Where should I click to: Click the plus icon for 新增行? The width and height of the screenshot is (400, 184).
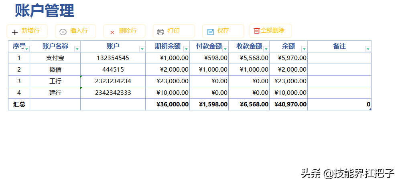pos(15,32)
